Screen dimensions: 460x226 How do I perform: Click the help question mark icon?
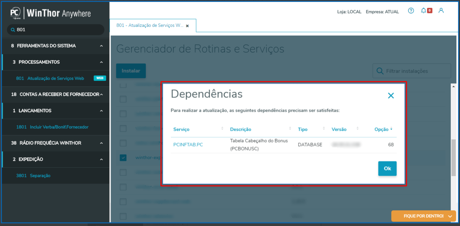[411, 11]
